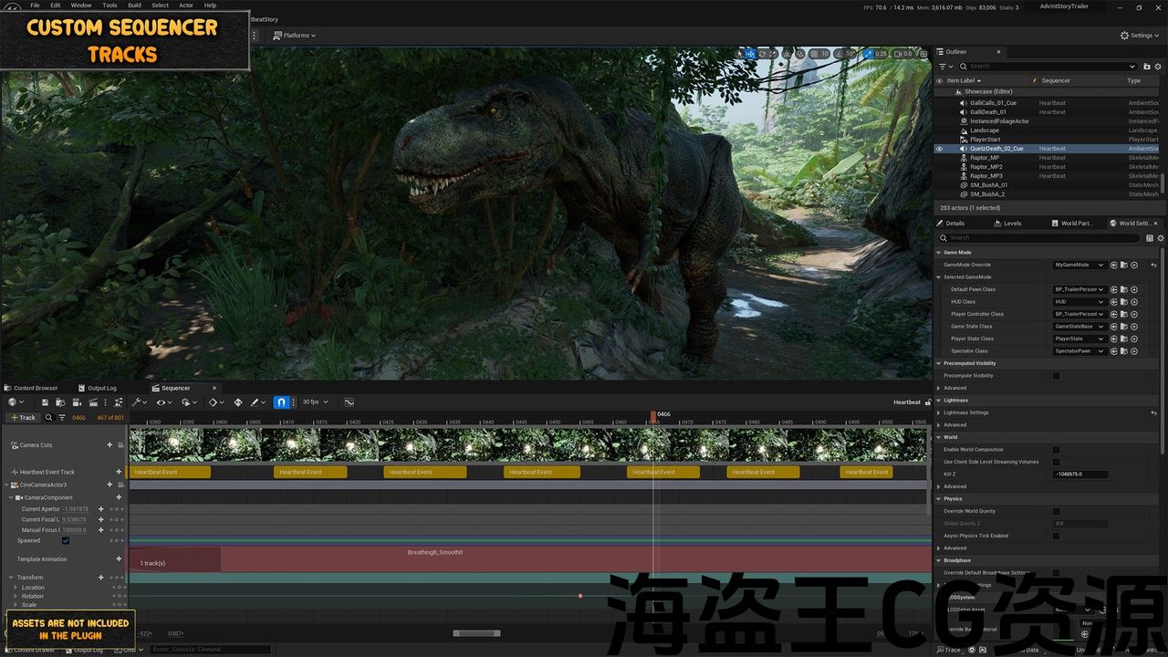
Task: Save the sequence in Sequencer toolbar
Action: click(45, 402)
